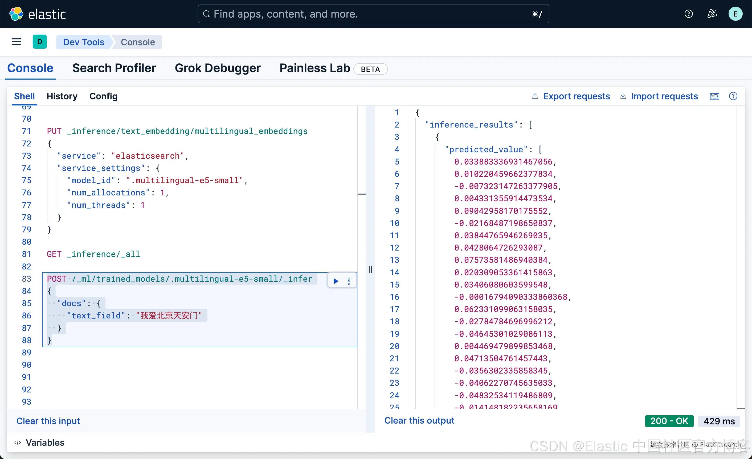The image size is (752, 459).
Task: Run the POST request with play button
Action: (x=336, y=281)
